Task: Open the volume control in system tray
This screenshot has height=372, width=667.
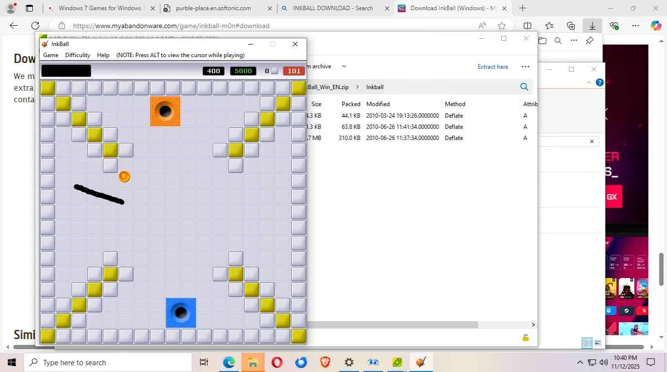Action: pyautogui.click(x=603, y=362)
